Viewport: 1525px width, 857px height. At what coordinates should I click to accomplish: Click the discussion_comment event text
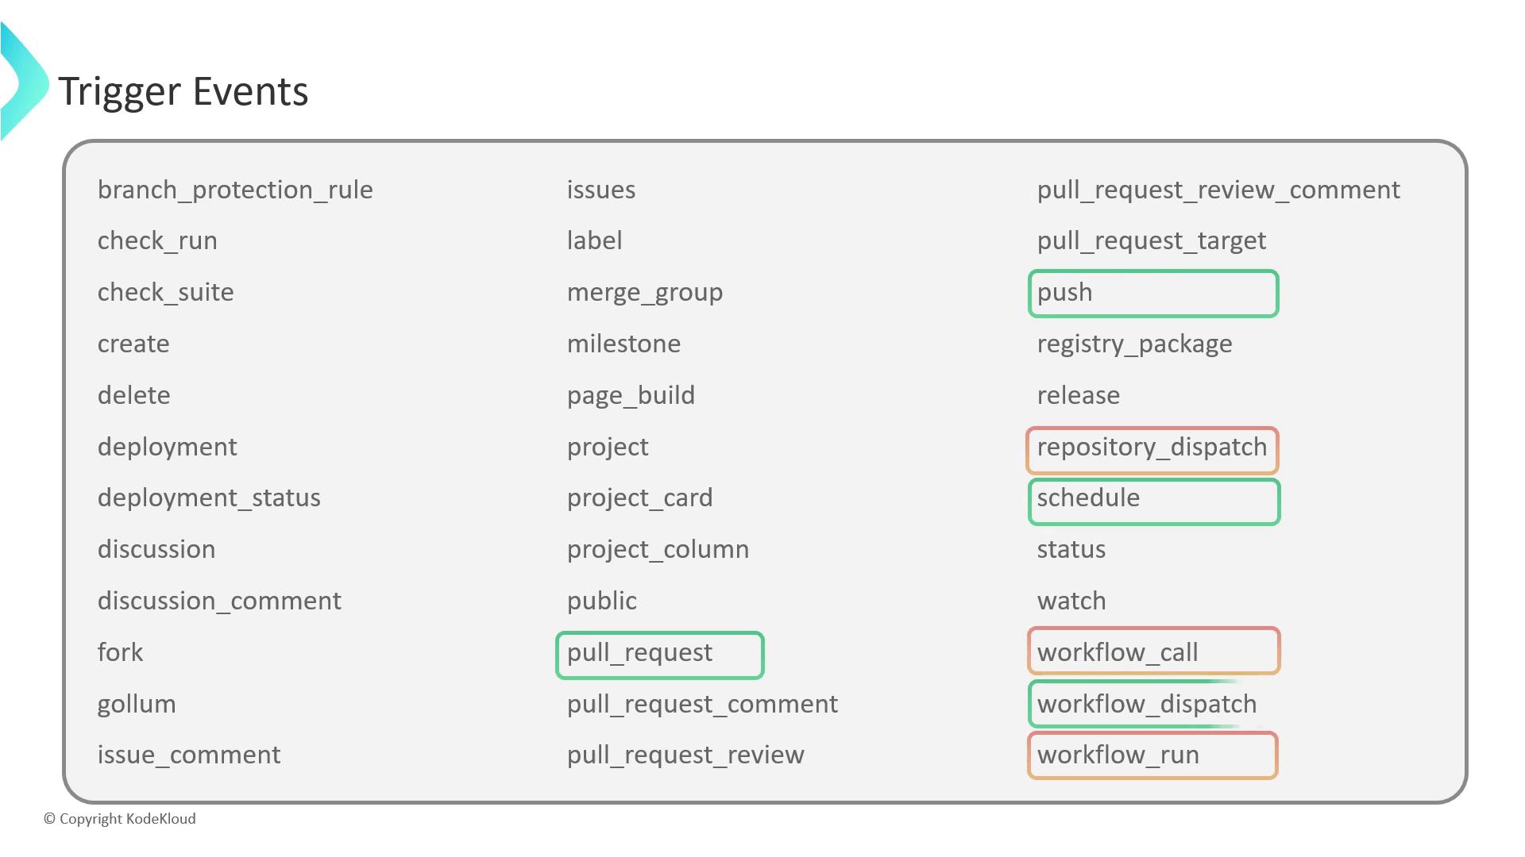tap(219, 601)
